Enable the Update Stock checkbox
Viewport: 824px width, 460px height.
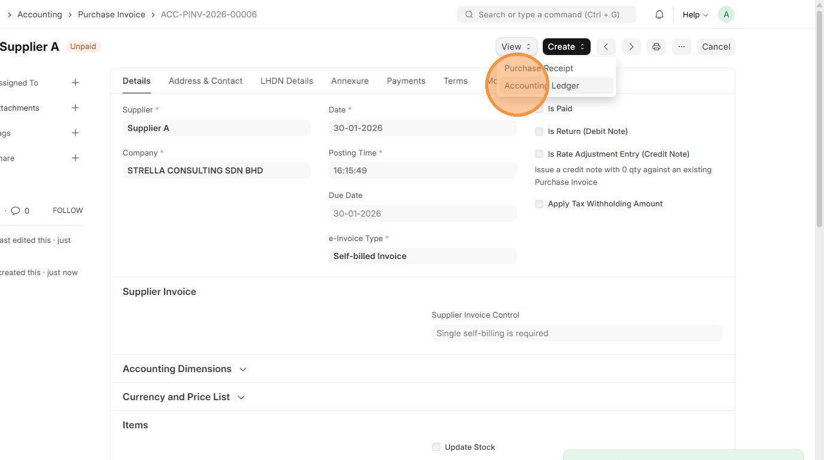(436, 447)
